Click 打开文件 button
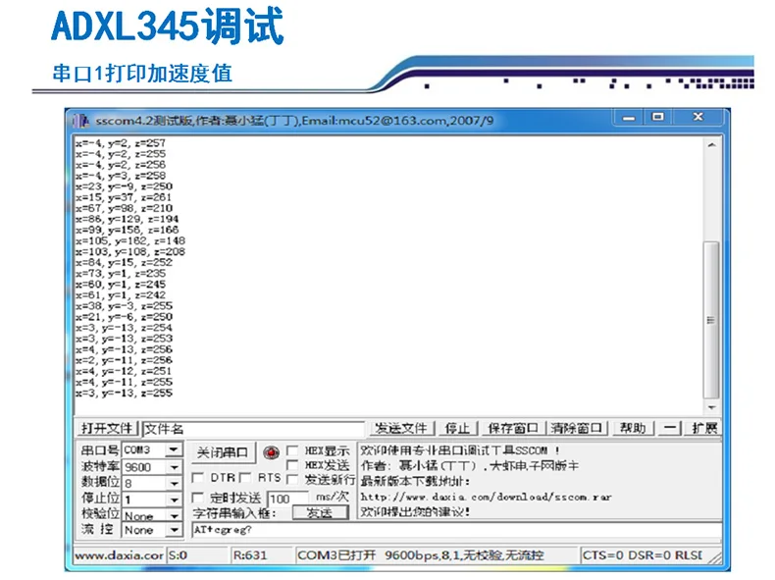The width and height of the screenshot is (775, 580). [107, 428]
